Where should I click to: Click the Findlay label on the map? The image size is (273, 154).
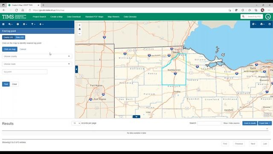(x=177, y=92)
